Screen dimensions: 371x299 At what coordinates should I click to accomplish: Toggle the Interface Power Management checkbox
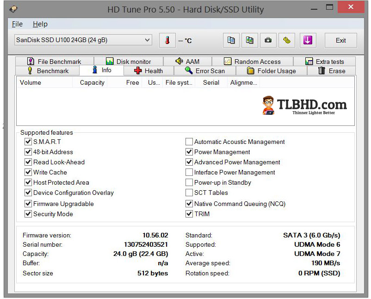tap(189, 172)
